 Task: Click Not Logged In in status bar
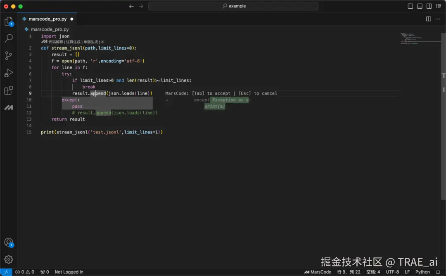(x=69, y=272)
